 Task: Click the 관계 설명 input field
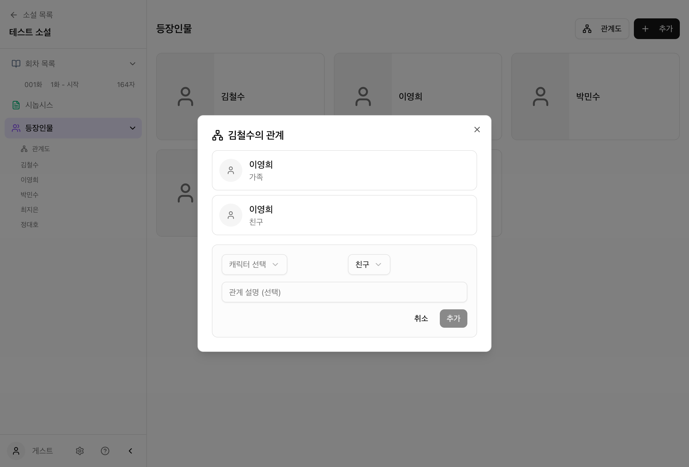pos(344,292)
